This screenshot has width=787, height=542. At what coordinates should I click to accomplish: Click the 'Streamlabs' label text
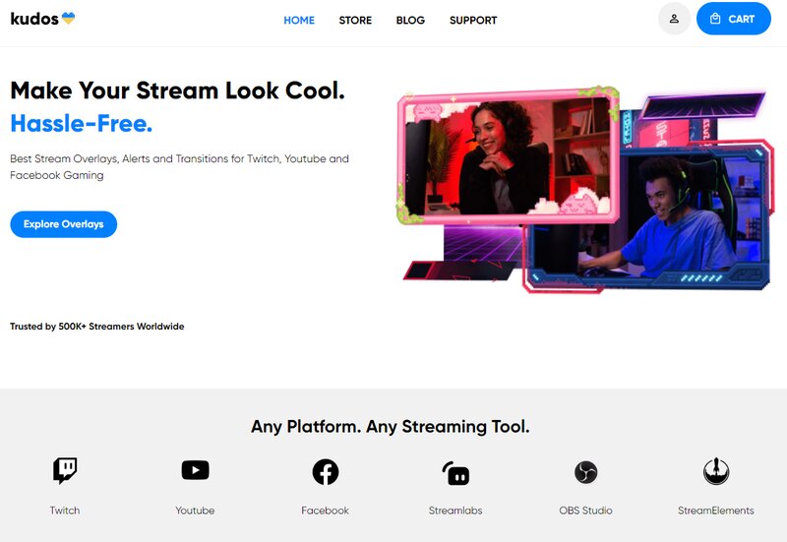(x=455, y=511)
